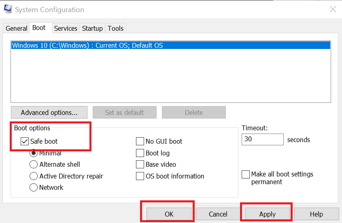The image size is (342, 223).
Task: Turn on the Boot log checkbox
Action: pyautogui.click(x=140, y=153)
